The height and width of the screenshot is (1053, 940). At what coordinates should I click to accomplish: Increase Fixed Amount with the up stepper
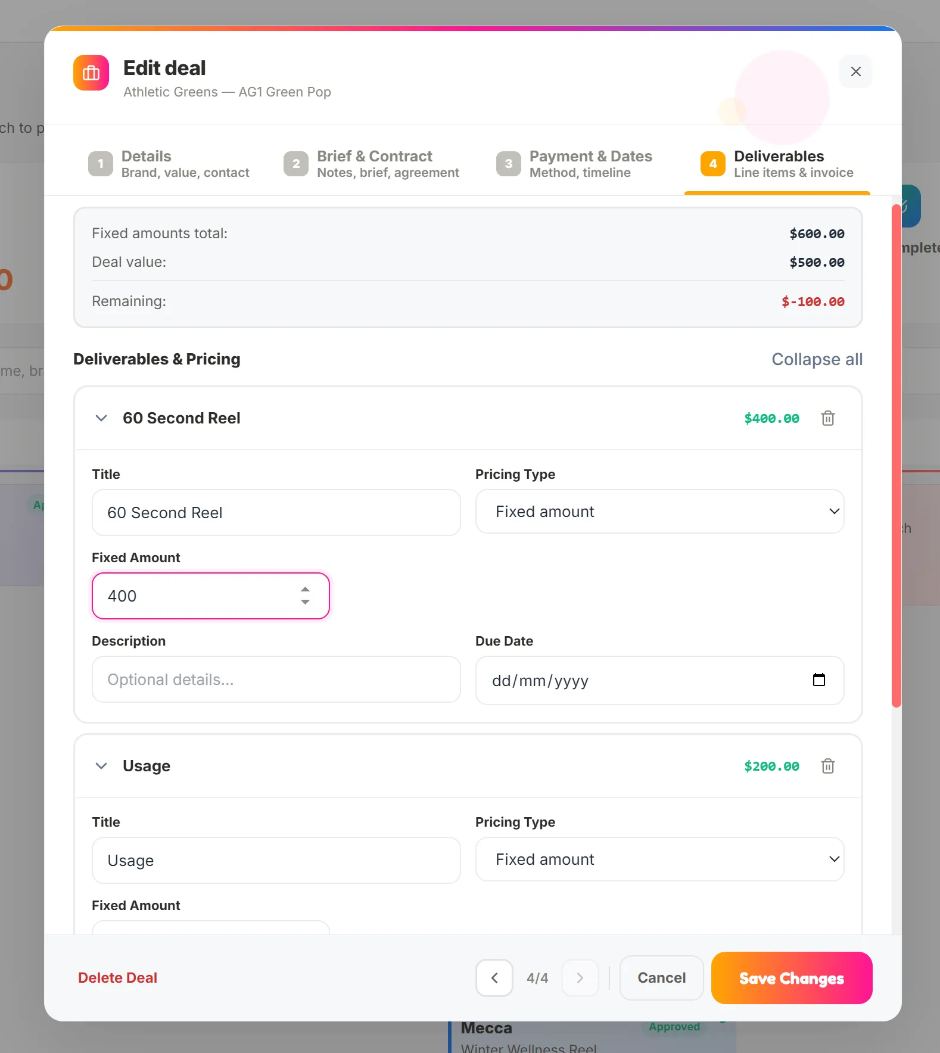[x=305, y=589]
